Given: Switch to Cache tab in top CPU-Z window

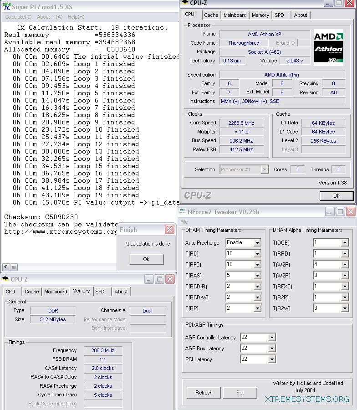Looking at the screenshot, I should click(x=211, y=15).
